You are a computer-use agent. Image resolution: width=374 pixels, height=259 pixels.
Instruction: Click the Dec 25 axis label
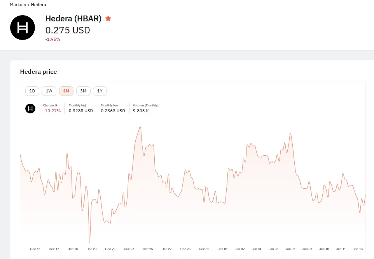148,249
